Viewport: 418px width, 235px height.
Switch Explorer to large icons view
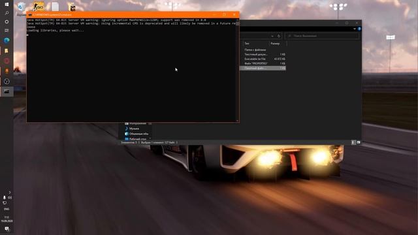(359, 142)
